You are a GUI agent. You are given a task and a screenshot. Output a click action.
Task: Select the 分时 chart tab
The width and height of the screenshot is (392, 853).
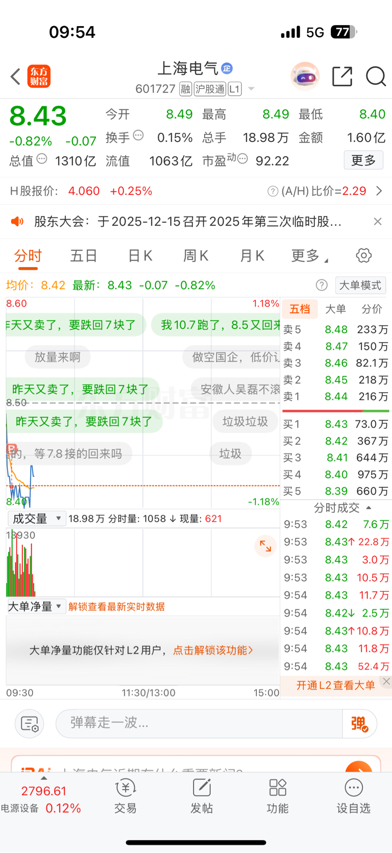click(x=28, y=256)
